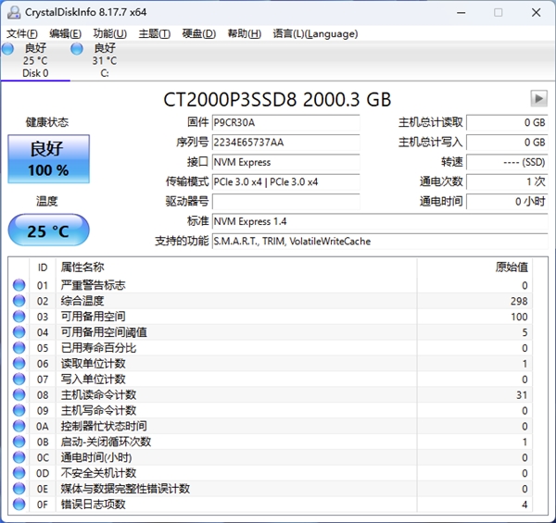The image size is (556, 523).
Task: Click status orb for attribute 0A 控制器忙状态时间
Action: click(x=19, y=426)
